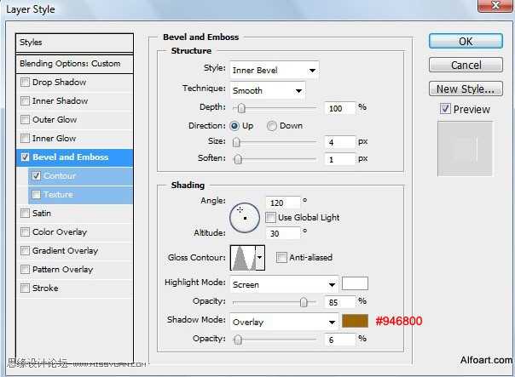This screenshot has width=515, height=377.
Task: Select the Texture sub-item
Action: click(x=58, y=195)
